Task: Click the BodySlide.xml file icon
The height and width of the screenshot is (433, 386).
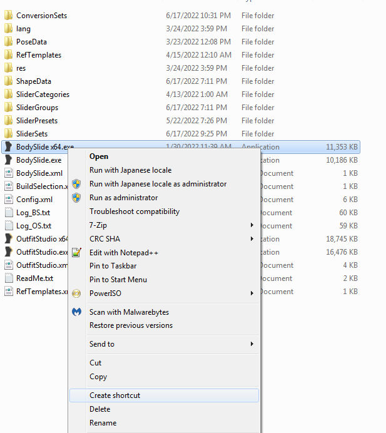Action: (x=9, y=173)
